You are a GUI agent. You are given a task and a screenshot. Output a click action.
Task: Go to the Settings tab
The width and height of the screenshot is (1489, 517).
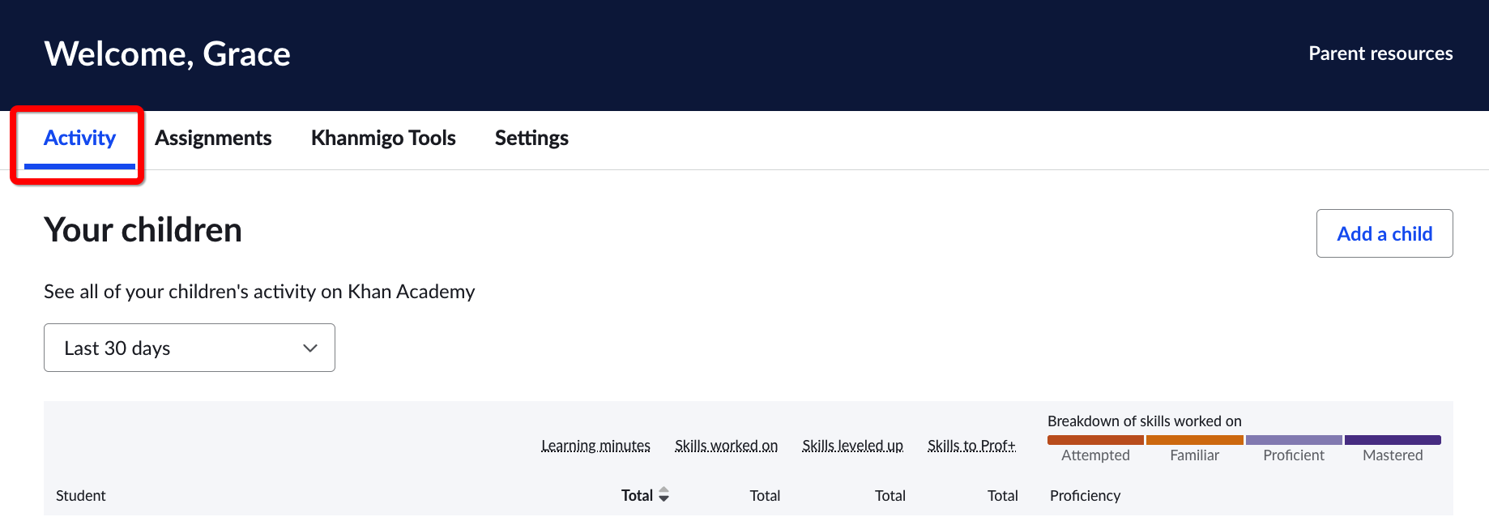pos(531,139)
